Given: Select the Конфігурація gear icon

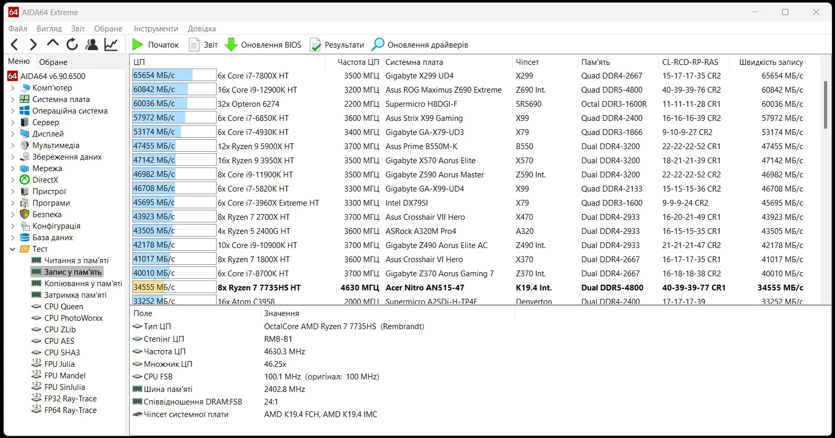Looking at the screenshot, I should tap(25, 226).
